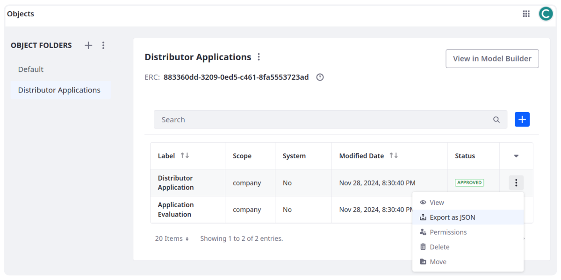Screen dimensions: 561x280
Task: Open the Application Evaluation object link
Action: point(175,210)
